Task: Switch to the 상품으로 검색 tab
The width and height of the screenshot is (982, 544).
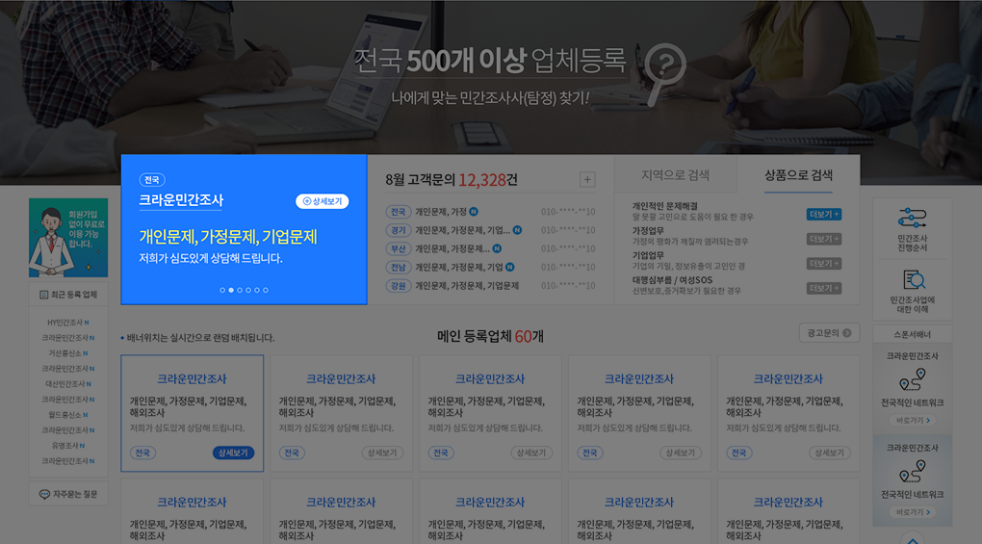Action: point(798,175)
